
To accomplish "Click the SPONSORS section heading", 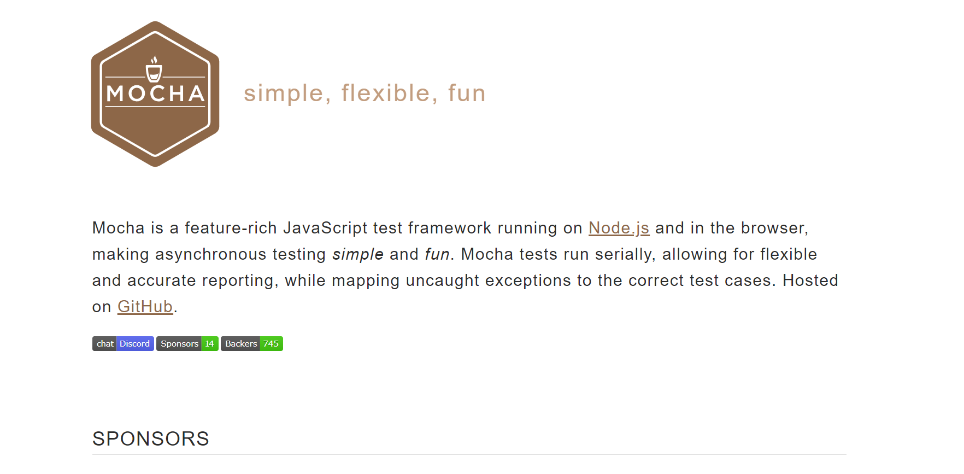I will tap(151, 438).
